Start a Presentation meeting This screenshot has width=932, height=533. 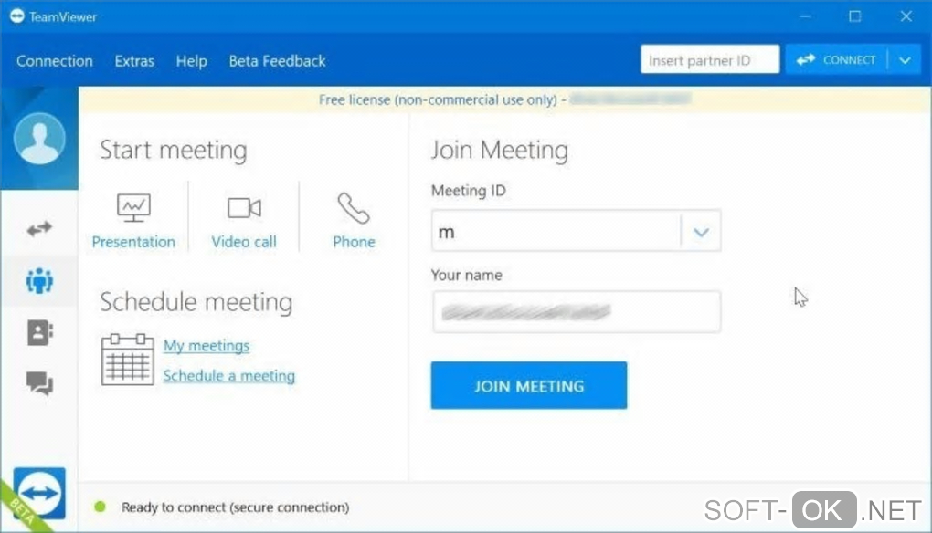[x=133, y=221]
